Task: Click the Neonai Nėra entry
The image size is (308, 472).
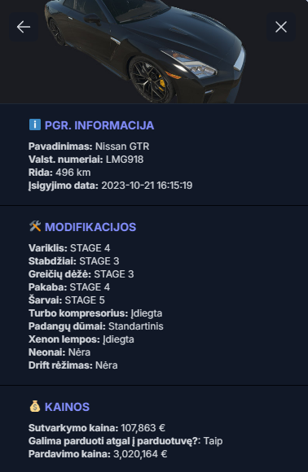Action: pos(59,352)
